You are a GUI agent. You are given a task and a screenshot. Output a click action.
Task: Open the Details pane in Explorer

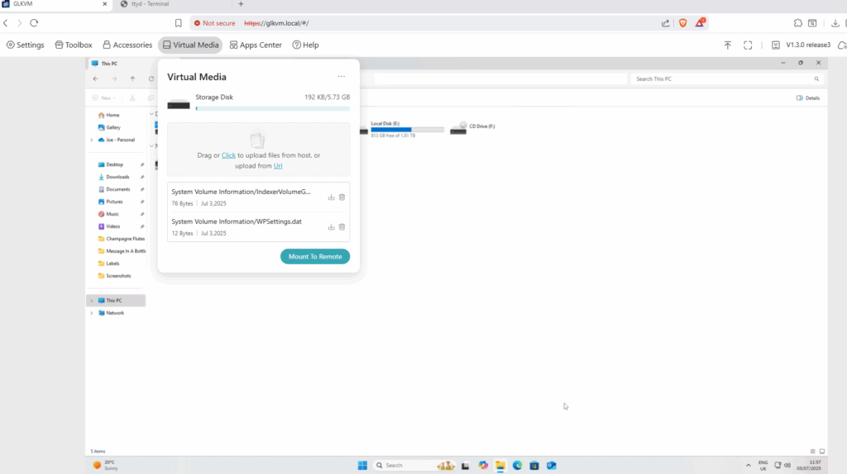click(x=808, y=98)
